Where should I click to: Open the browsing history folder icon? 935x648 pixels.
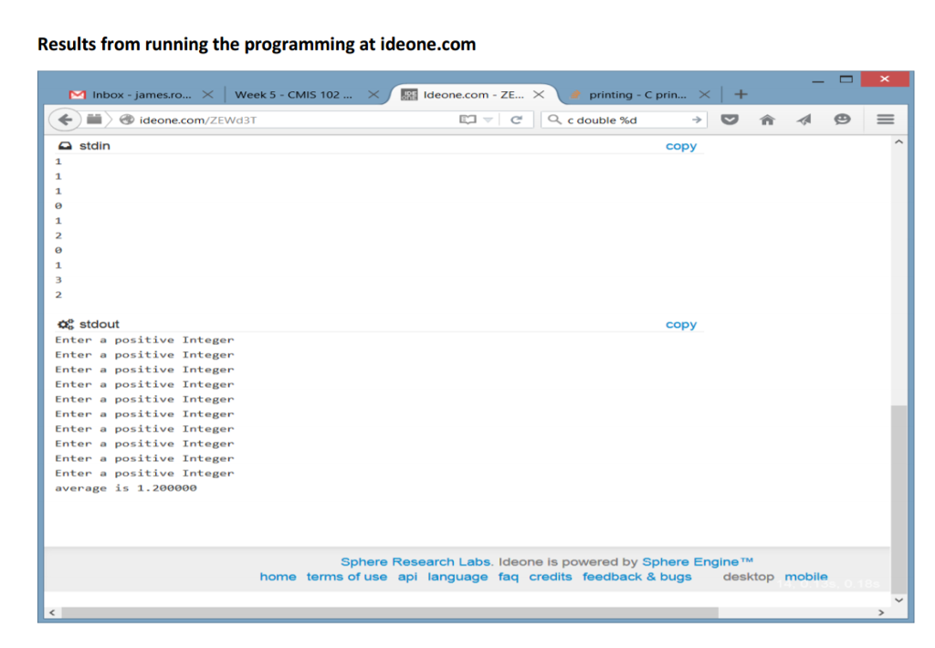[94, 120]
